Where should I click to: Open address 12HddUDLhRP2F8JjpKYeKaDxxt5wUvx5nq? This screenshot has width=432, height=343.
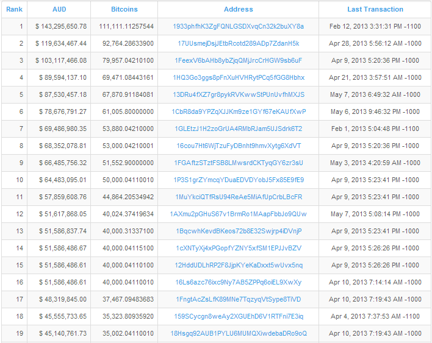(238, 266)
